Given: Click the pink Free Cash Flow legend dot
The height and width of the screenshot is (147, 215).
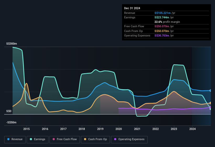Looking at the screenshot, I should click(x=54, y=139).
